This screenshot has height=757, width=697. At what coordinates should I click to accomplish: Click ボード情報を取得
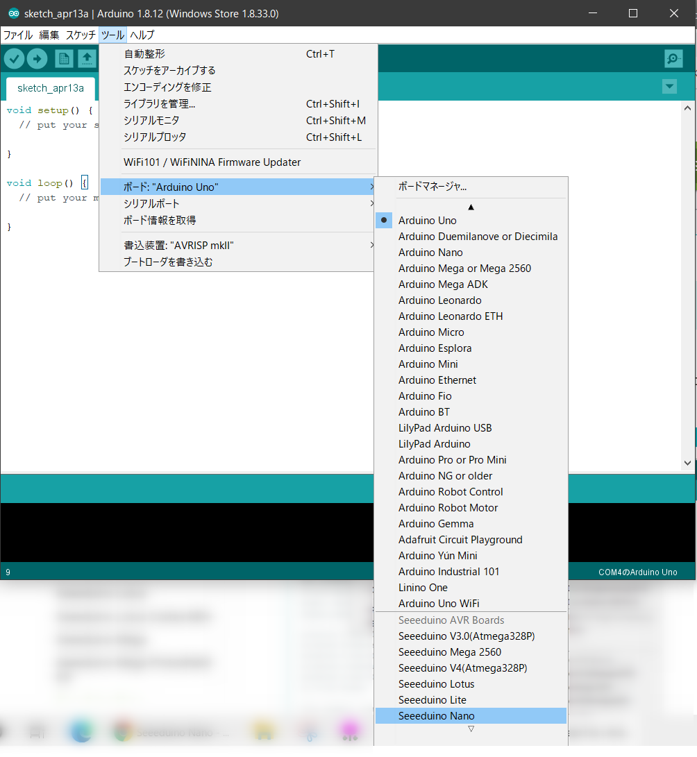pos(238,220)
